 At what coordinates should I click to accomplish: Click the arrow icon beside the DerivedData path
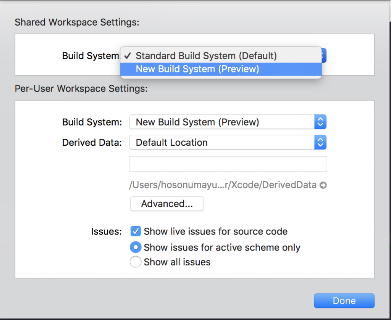point(323,185)
